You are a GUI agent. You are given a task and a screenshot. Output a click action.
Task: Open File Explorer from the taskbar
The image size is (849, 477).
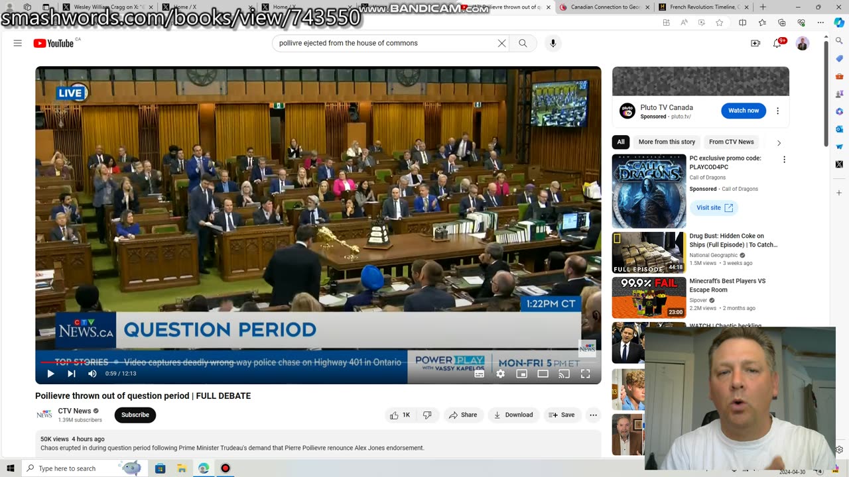coord(182,468)
